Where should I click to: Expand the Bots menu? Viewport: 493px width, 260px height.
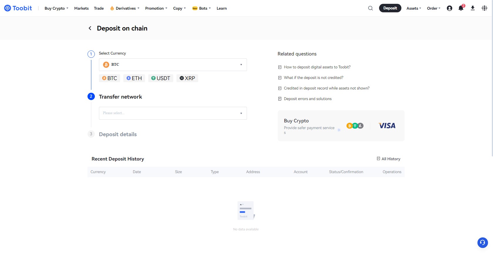point(201,8)
